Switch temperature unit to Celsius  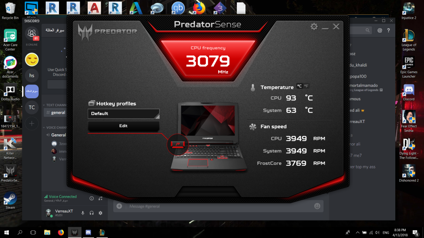(299, 86)
